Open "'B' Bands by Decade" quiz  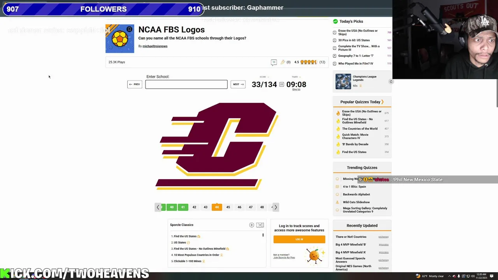(x=355, y=144)
